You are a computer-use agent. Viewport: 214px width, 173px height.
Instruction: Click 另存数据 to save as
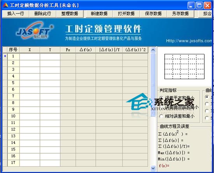180,14
